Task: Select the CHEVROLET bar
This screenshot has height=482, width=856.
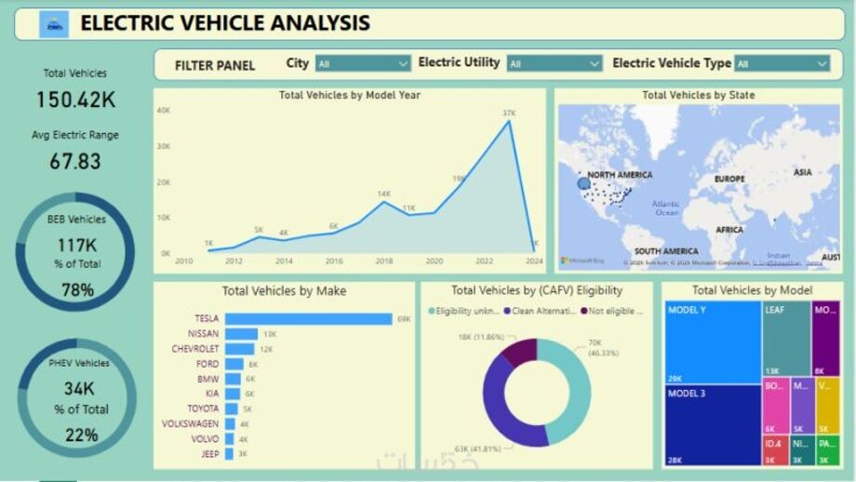Action: (x=240, y=349)
